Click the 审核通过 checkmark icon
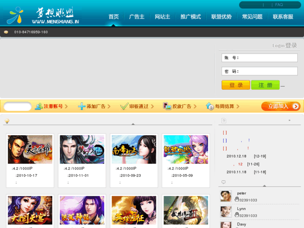The image size is (304, 228). [x=124, y=106]
